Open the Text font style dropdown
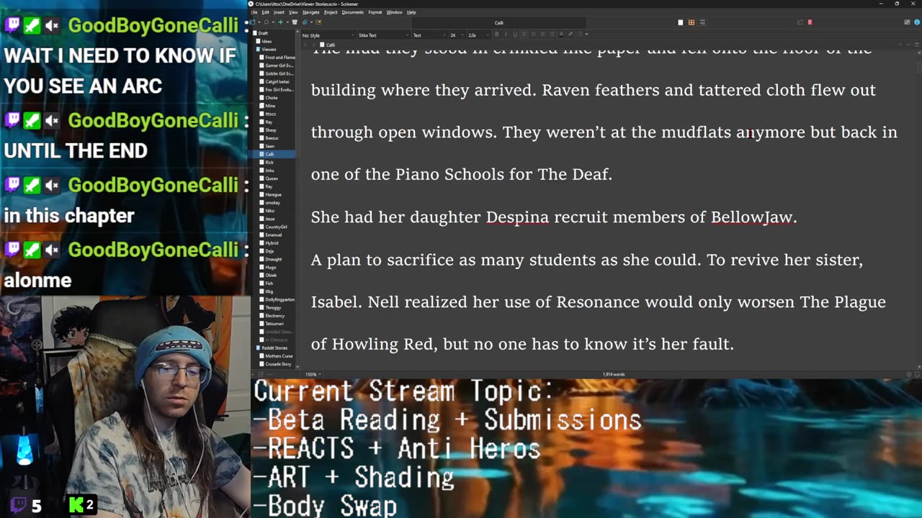 tap(429, 35)
